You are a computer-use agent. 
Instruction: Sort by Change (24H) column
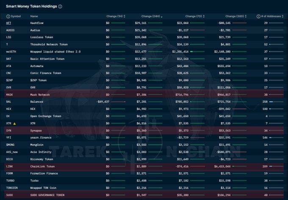pos(152,16)
